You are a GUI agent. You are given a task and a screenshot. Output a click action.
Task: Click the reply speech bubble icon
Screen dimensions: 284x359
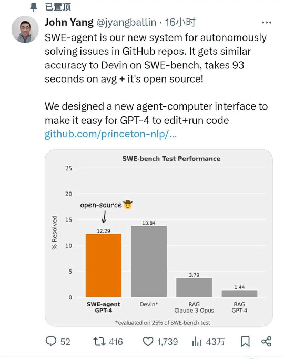coord(51,341)
